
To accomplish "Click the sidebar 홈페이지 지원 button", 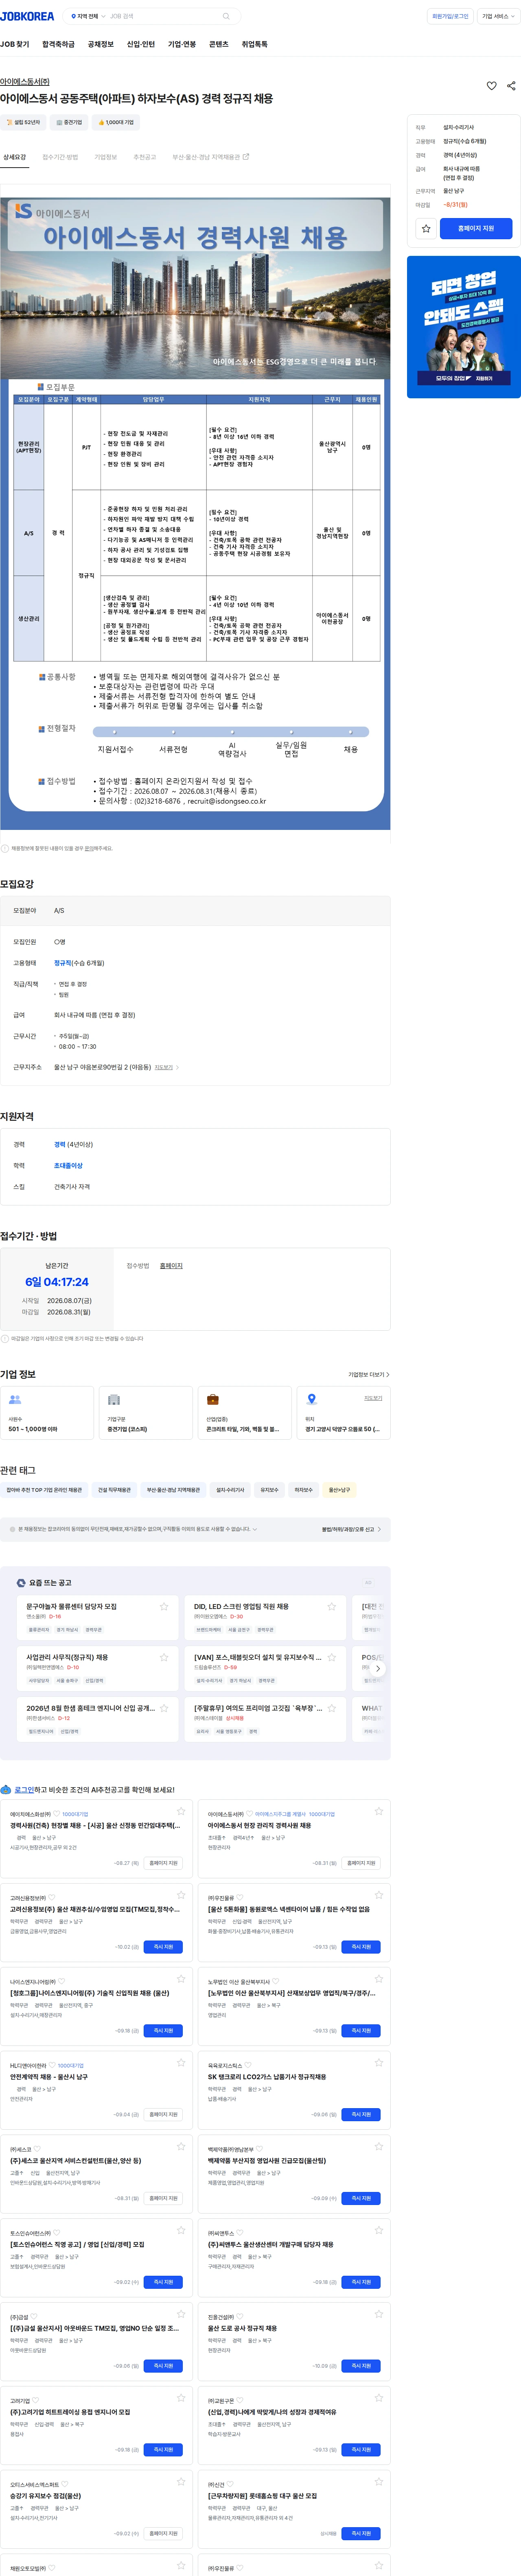I will (x=476, y=228).
